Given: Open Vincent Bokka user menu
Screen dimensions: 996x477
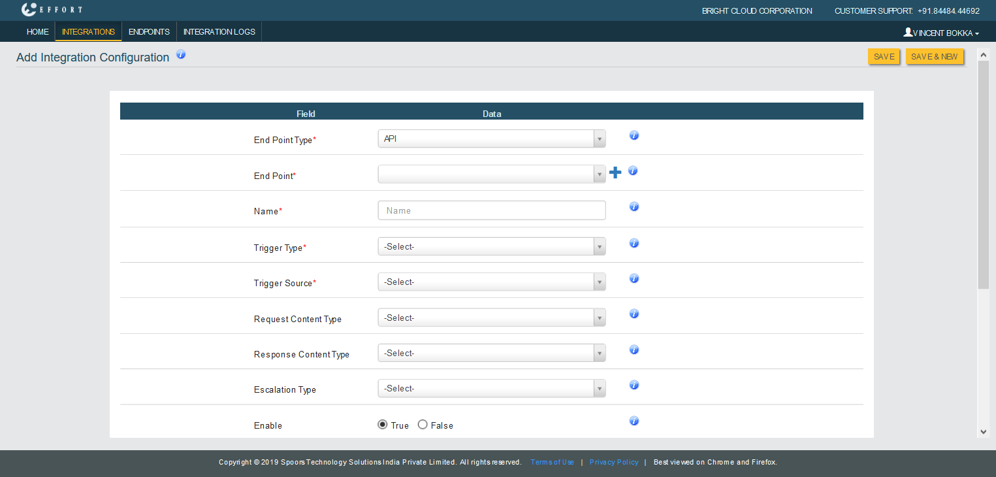Looking at the screenshot, I should point(940,33).
